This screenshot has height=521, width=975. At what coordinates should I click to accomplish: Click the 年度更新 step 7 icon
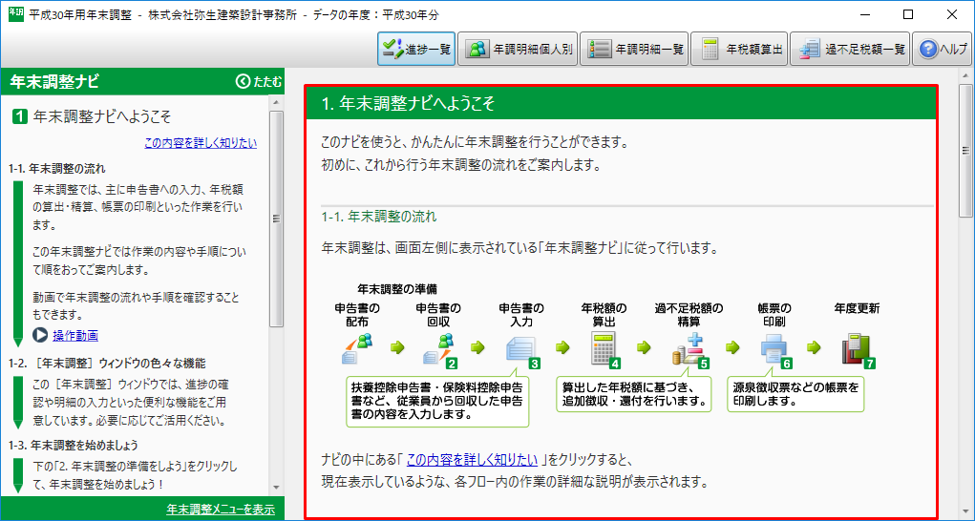click(857, 349)
